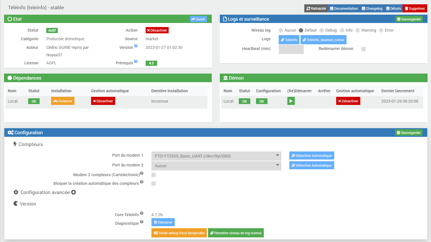The height and width of the screenshot is (242, 431).
Task: Click the 4.2 Prérequis badge
Action: point(151,63)
